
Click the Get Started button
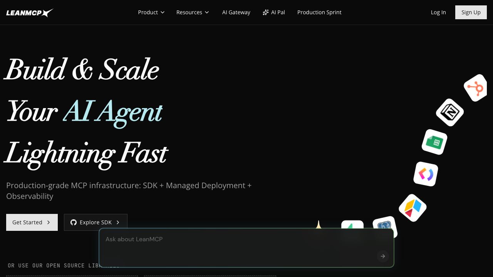[32, 222]
